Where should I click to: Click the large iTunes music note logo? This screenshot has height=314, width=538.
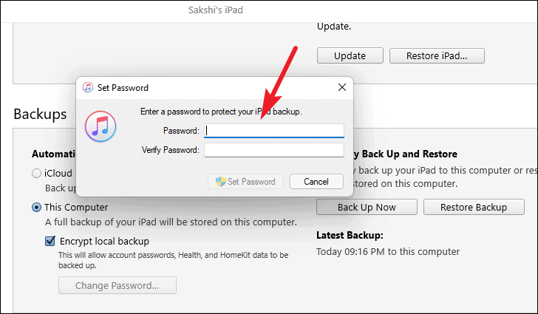click(x=101, y=126)
